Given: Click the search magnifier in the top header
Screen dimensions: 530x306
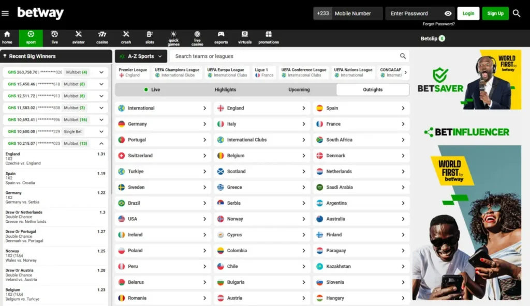Looking at the screenshot, I should coord(516,13).
